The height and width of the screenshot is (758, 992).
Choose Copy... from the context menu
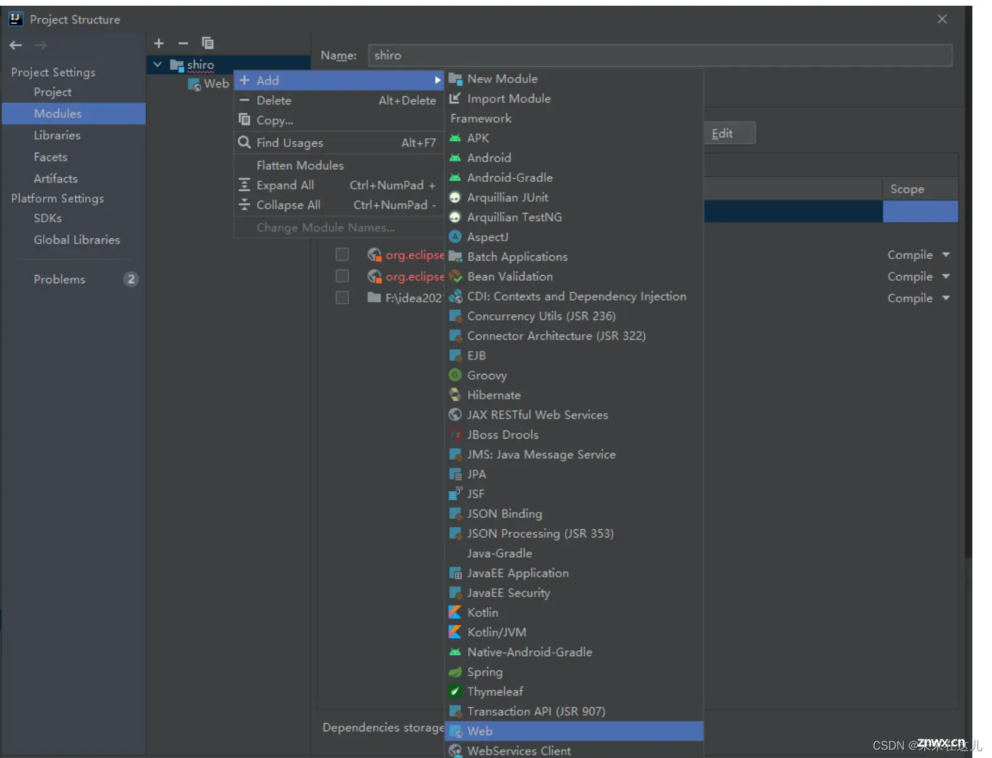[339, 120]
